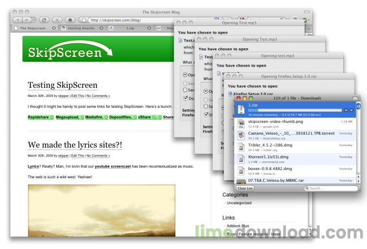
Task: Click the Clear List button in Downloads
Action: click(245, 188)
